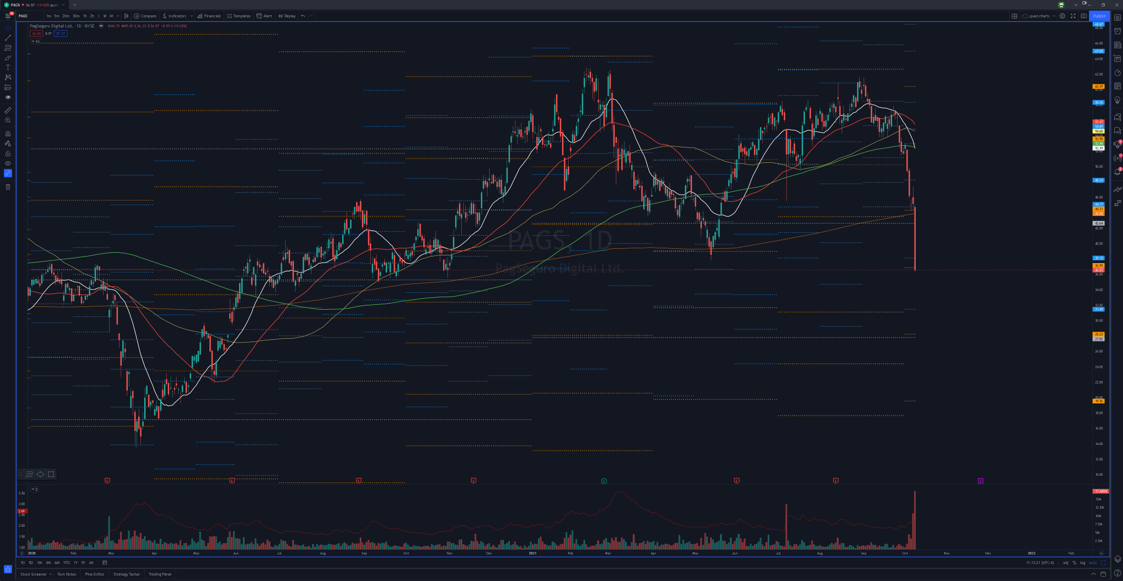Toggle hide all drawings eye icon

click(8, 163)
